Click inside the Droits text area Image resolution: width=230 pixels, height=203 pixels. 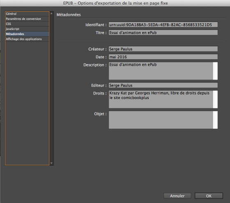(161, 99)
